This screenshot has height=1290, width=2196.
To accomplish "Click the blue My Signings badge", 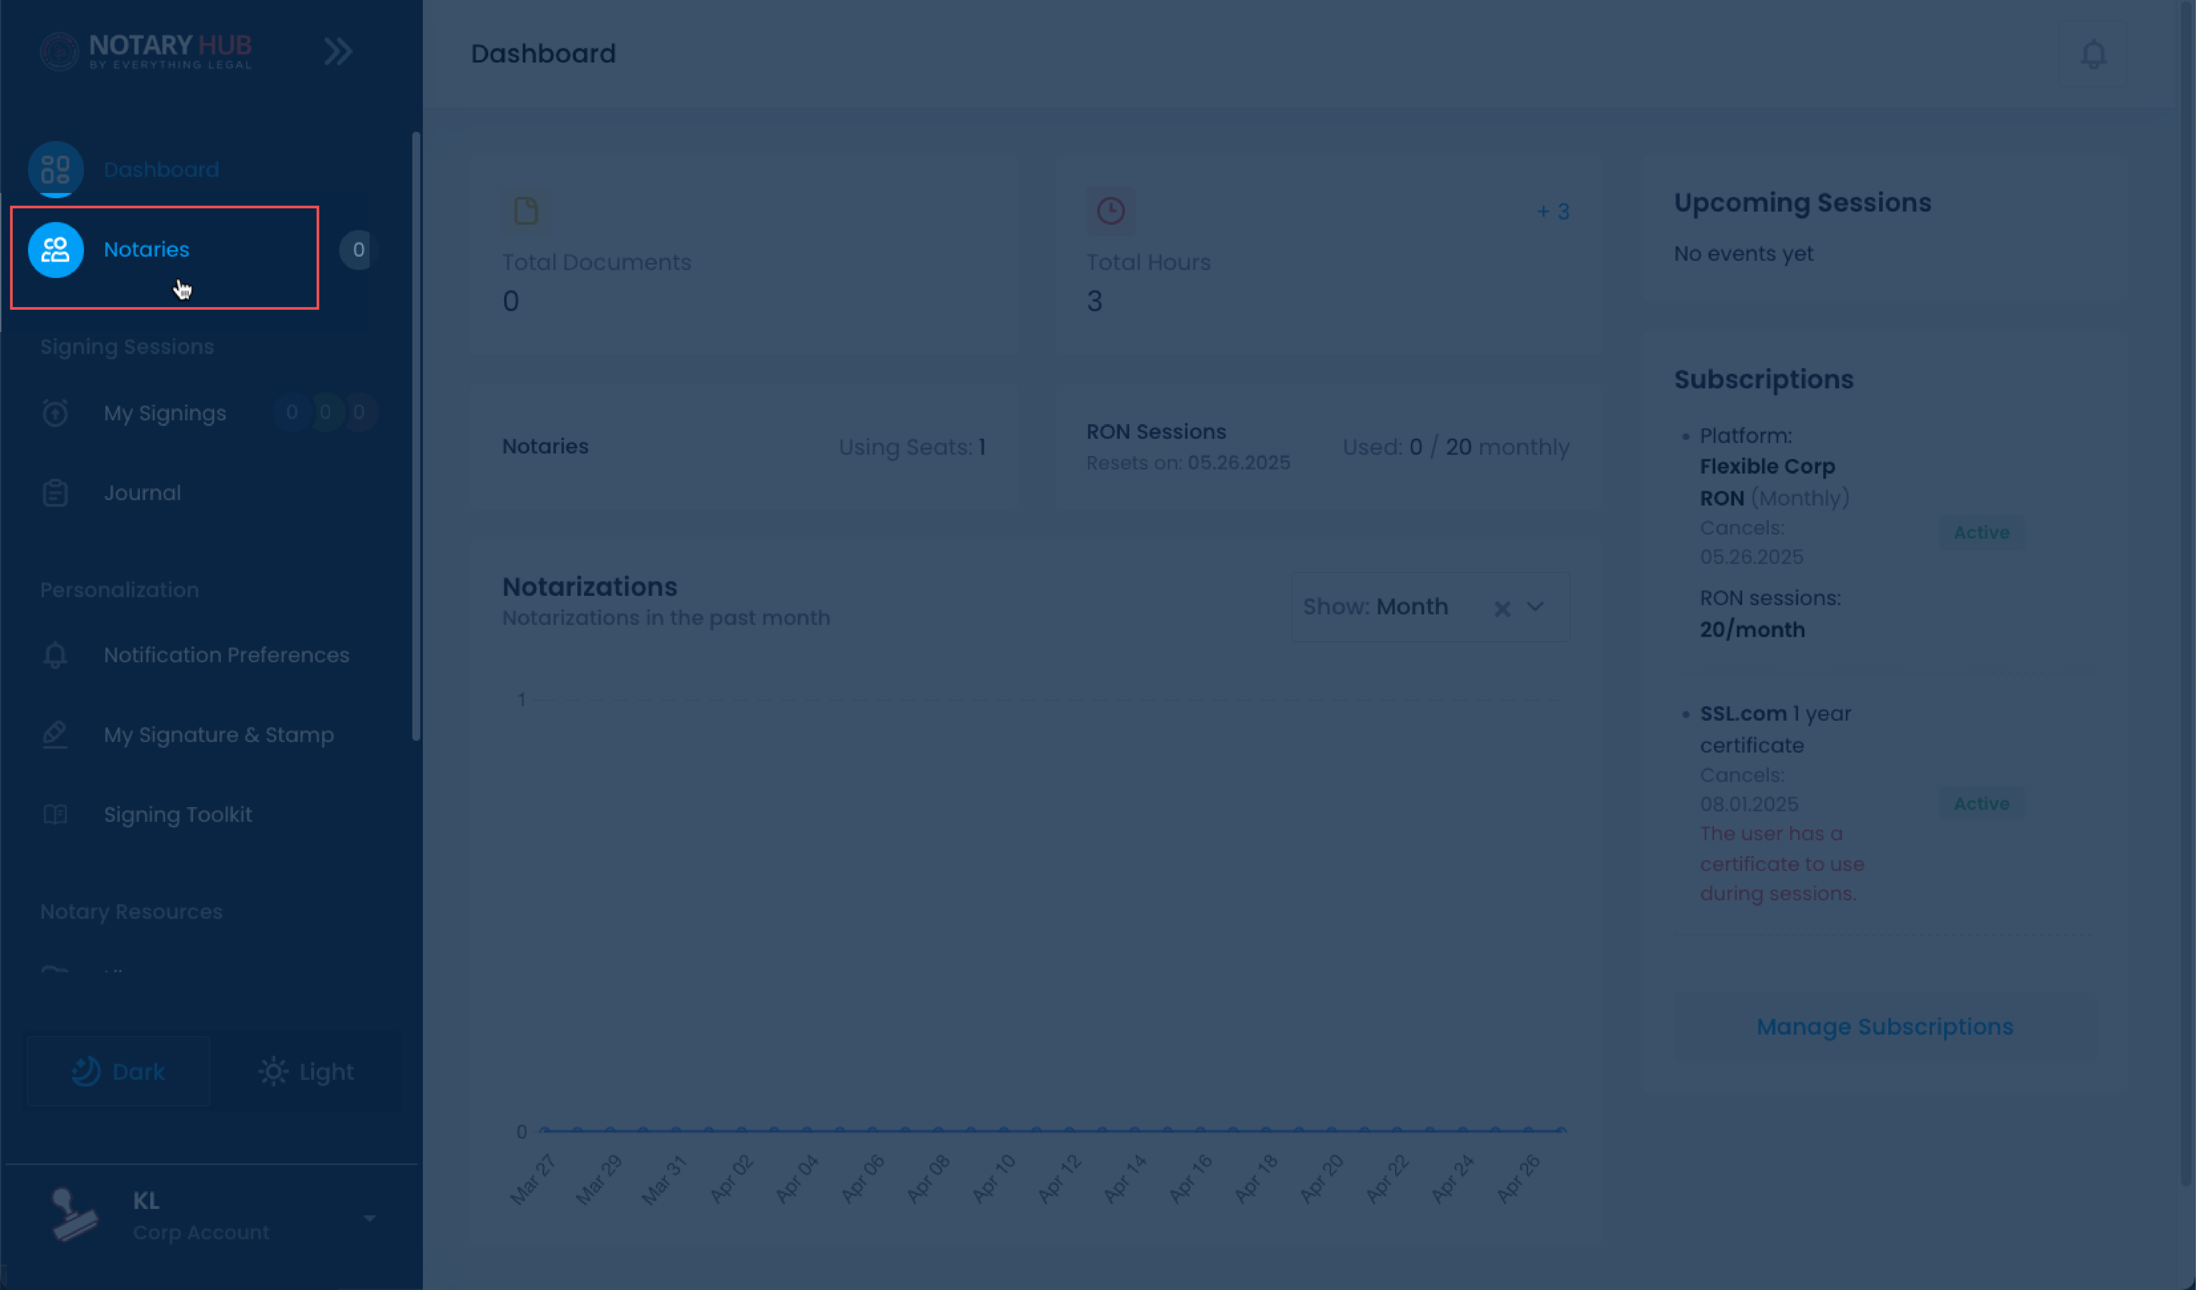I will 292,412.
